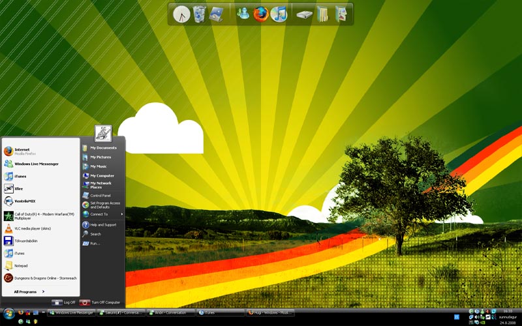Open Help and Support
The image size is (522, 326).
coord(102,225)
